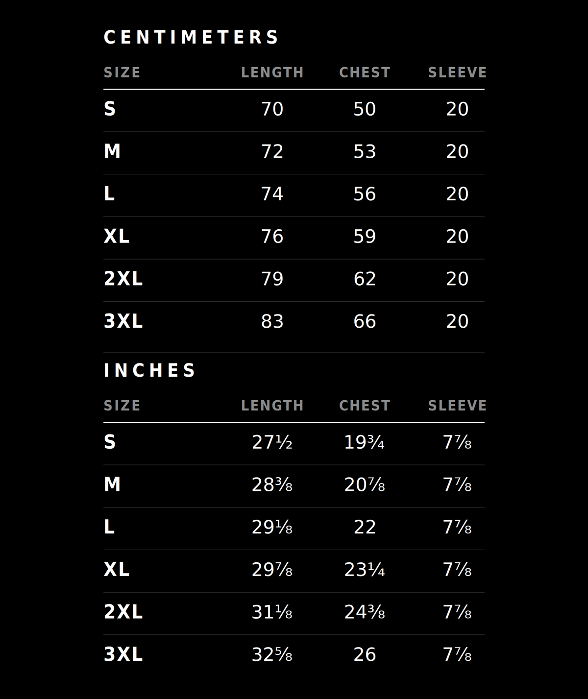Select the CHEST column header in centimeters table
Viewport: 588px width, 699px height.
pos(365,72)
